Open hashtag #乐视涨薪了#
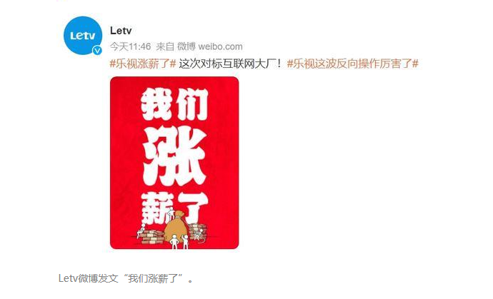Viewport: 493px width, 299px height. [x=143, y=64]
